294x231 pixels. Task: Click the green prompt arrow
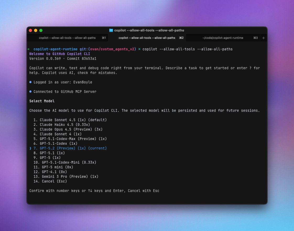(x=28, y=49)
